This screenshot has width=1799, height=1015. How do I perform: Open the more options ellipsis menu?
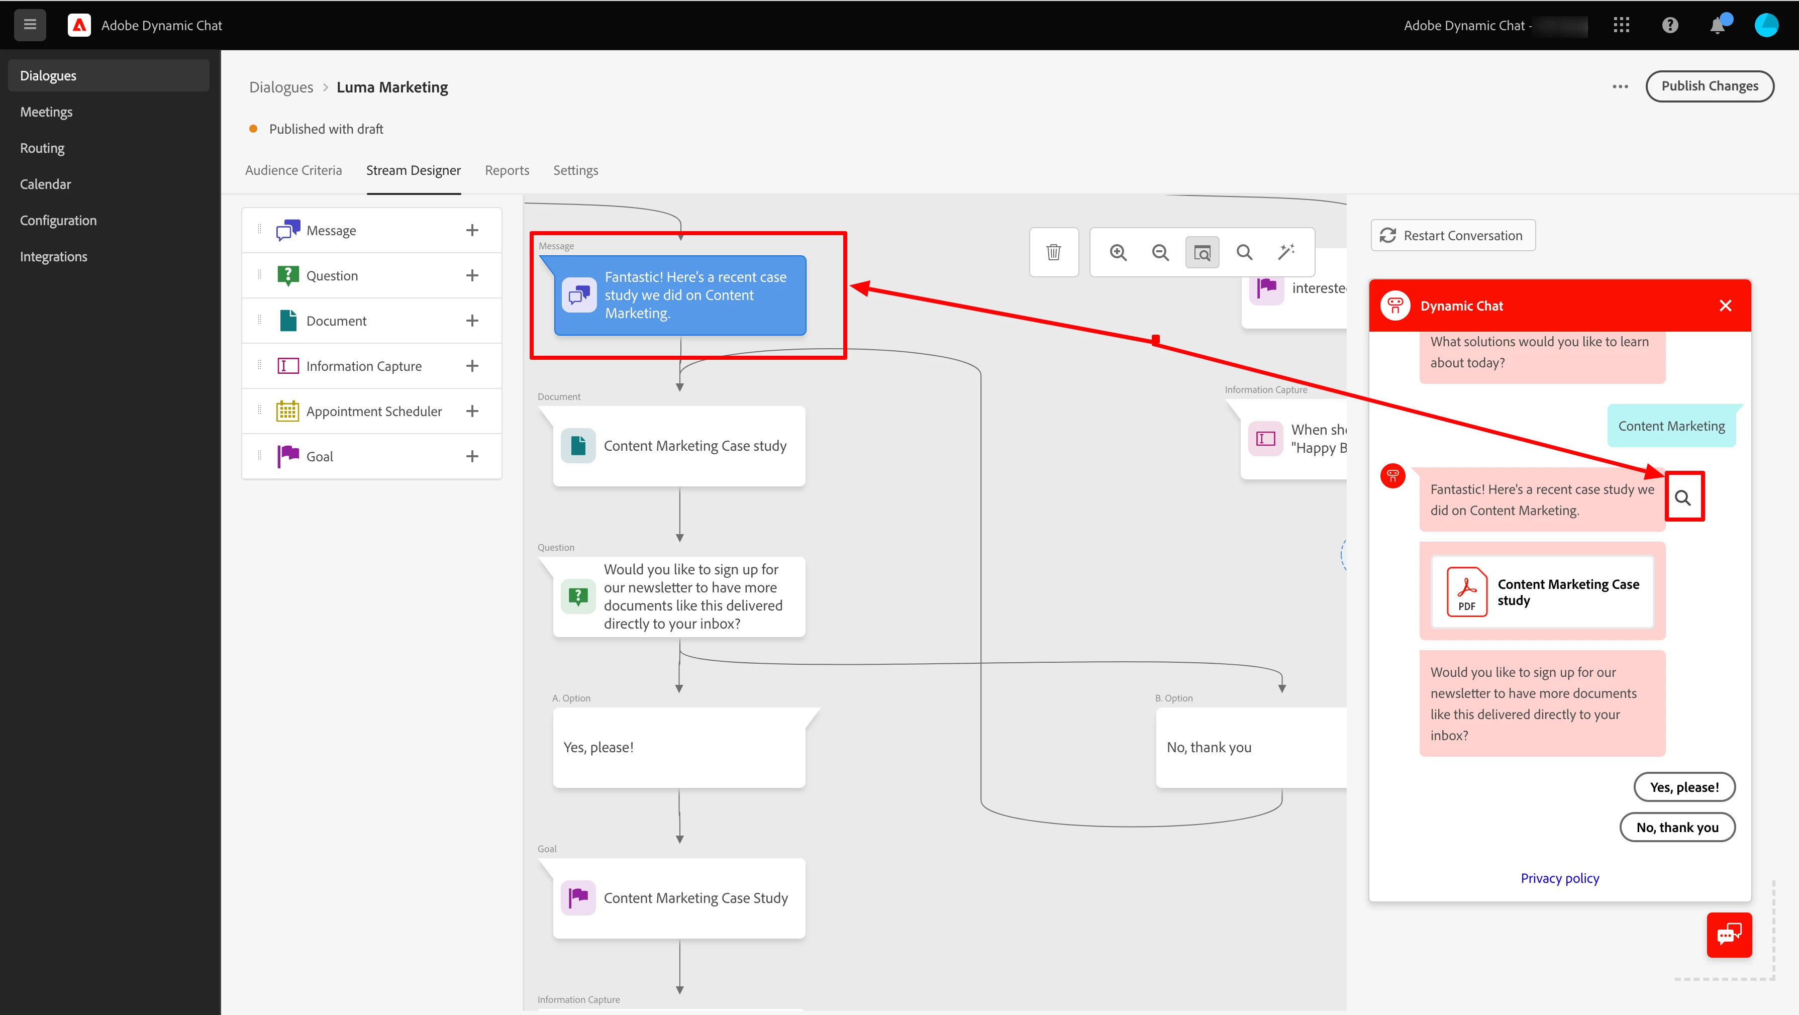pos(1620,86)
